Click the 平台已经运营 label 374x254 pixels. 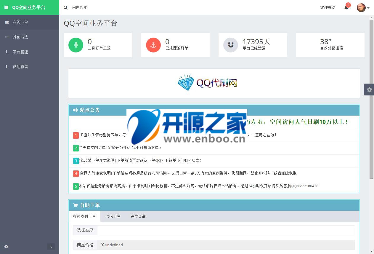[x=254, y=48]
